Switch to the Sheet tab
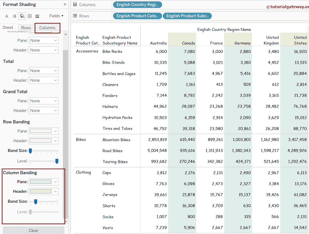 click(x=8, y=27)
